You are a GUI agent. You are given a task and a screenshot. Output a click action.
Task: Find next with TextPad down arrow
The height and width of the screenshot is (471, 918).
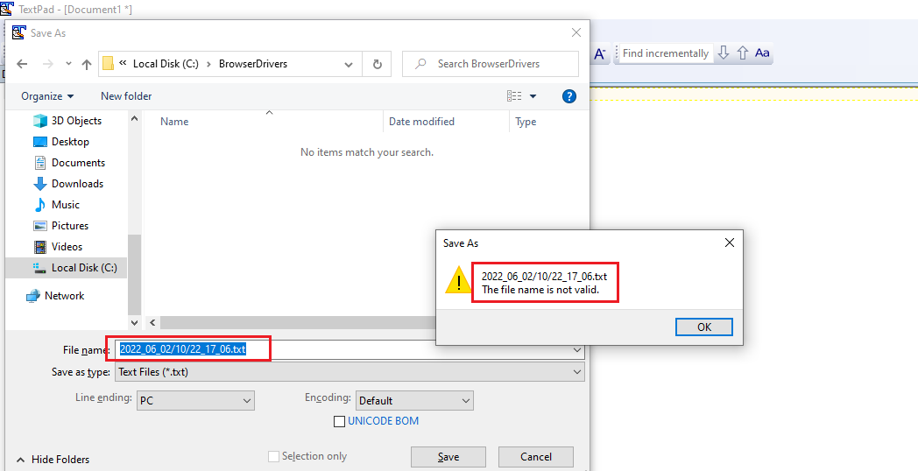coord(723,53)
